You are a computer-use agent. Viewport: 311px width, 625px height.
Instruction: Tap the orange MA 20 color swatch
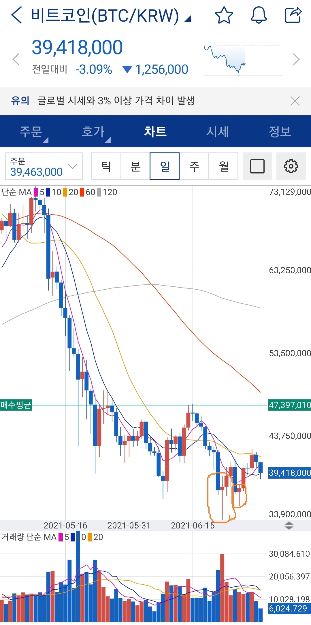tap(65, 192)
